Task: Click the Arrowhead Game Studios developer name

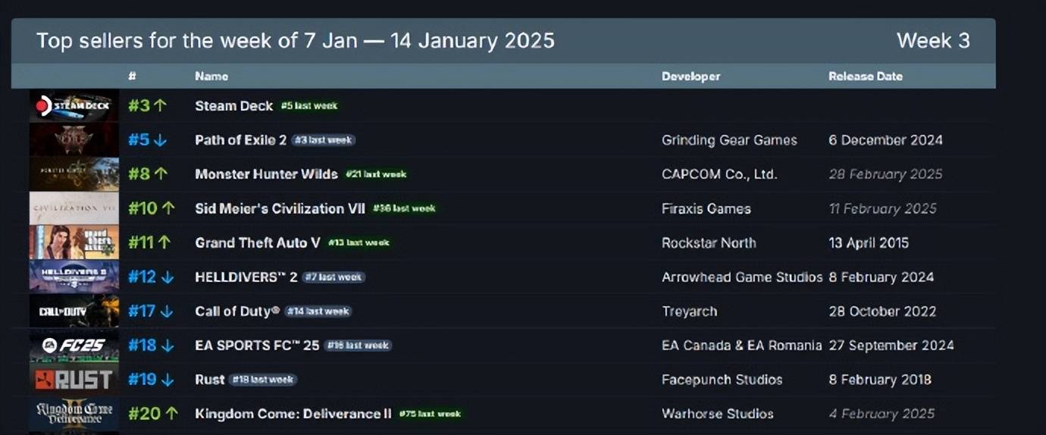Action: 742,277
